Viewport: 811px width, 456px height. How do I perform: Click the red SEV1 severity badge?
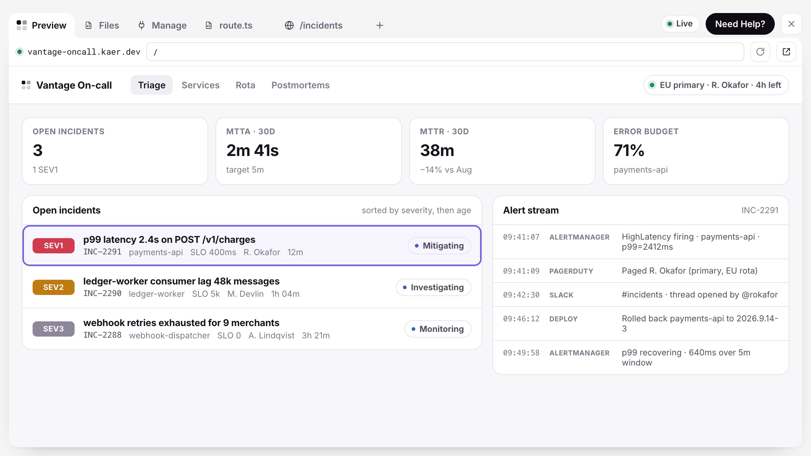click(x=54, y=246)
